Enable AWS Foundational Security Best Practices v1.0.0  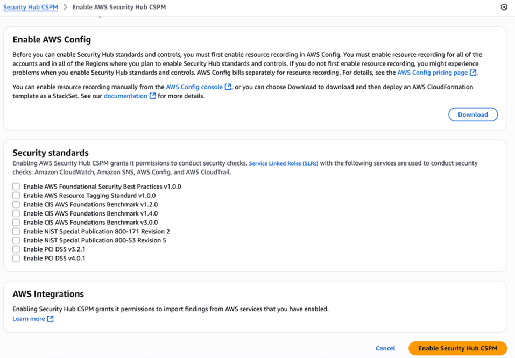pos(16,186)
